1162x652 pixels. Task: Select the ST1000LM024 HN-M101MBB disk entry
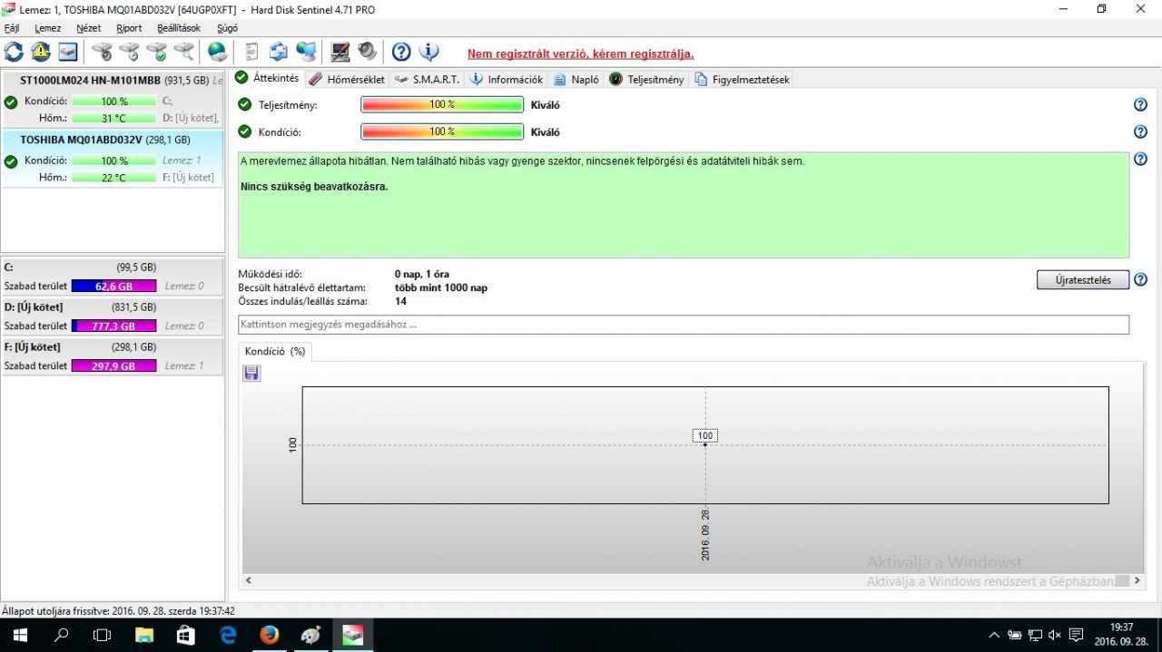(x=113, y=99)
